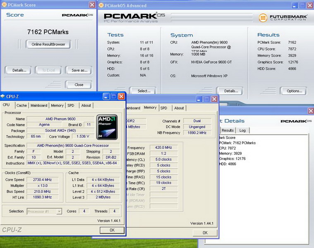Open the SPD tab in front CPU-Z
314x248 pixels.
(71, 105)
